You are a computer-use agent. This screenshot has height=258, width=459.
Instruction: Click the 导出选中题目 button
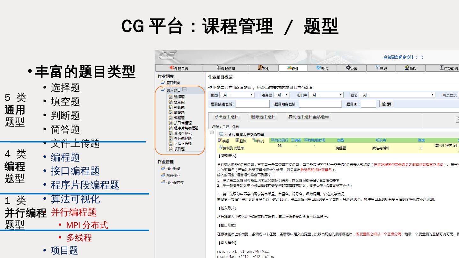click(x=226, y=117)
